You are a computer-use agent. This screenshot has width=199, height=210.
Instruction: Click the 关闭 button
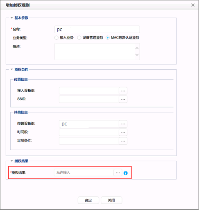pos(111,200)
